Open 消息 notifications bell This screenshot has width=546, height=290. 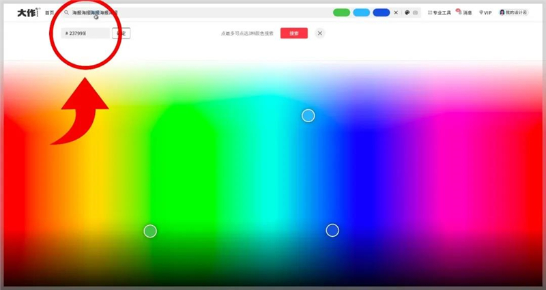459,12
